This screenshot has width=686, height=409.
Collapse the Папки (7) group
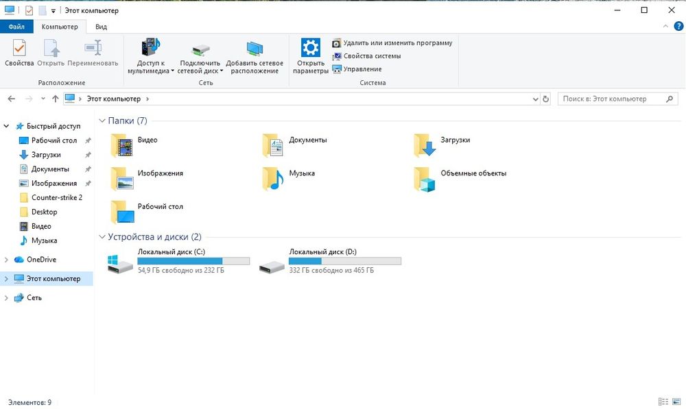click(x=102, y=121)
